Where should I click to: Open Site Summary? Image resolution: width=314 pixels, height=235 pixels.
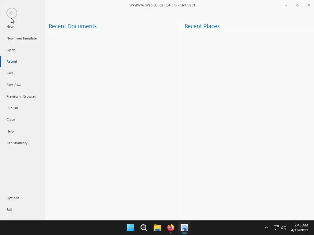point(17,143)
